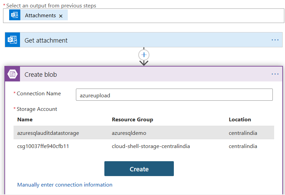The height and width of the screenshot is (195, 285).
Task: Expand the Get attachment action card
Action: click(136, 40)
